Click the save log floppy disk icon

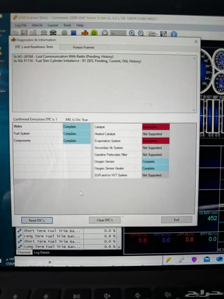click(x=24, y=33)
